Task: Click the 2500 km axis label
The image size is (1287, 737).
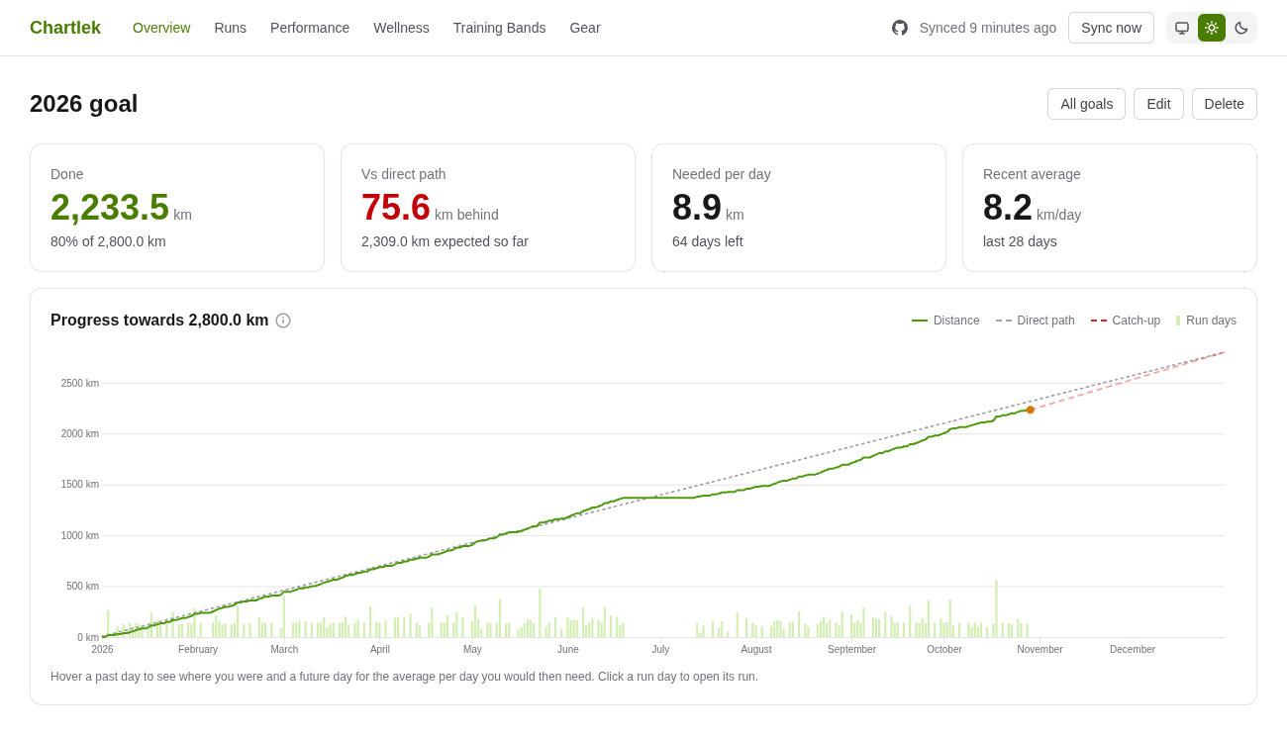Action: (x=80, y=383)
